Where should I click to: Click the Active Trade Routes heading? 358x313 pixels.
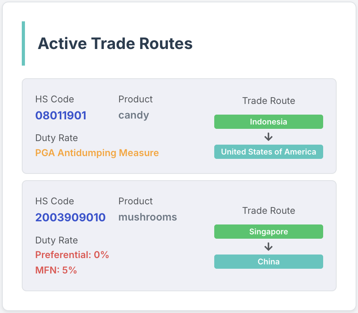tap(115, 43)
